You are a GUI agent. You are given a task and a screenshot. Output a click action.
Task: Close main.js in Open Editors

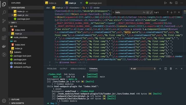12,15
